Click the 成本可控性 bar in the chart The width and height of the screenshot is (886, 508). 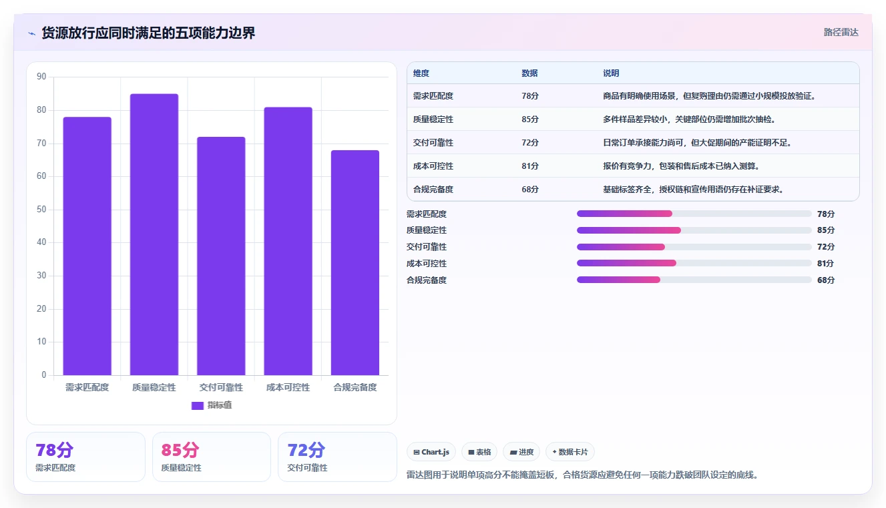[288, 241]
